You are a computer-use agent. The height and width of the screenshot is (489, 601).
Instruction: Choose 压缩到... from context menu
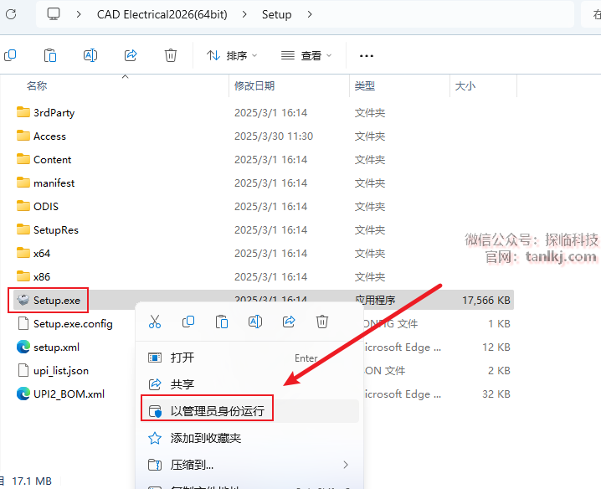249,465
